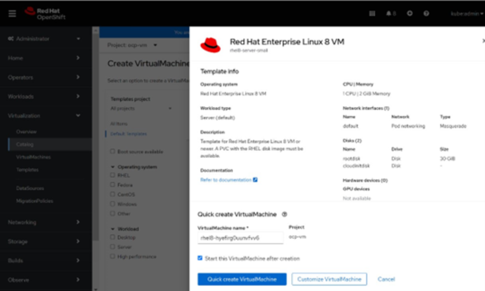Click the Cancel link

[386, 279]
